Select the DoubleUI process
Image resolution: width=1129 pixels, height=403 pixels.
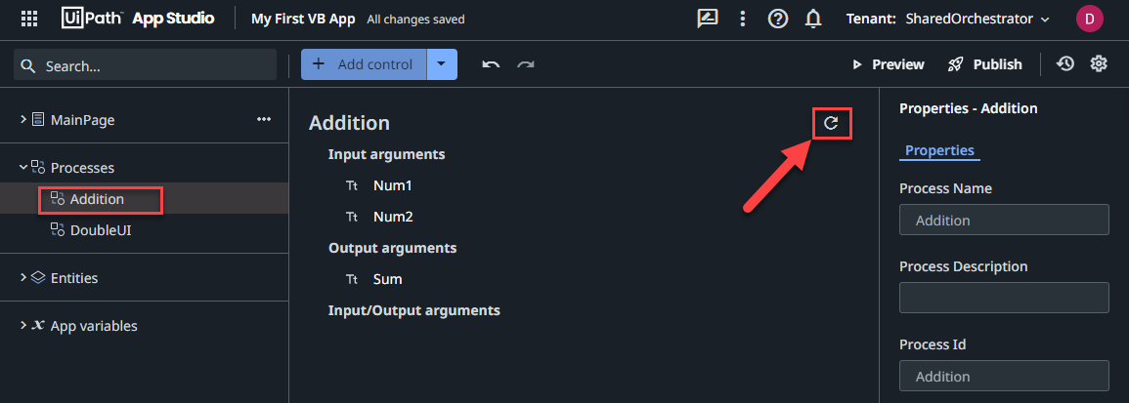100,230
